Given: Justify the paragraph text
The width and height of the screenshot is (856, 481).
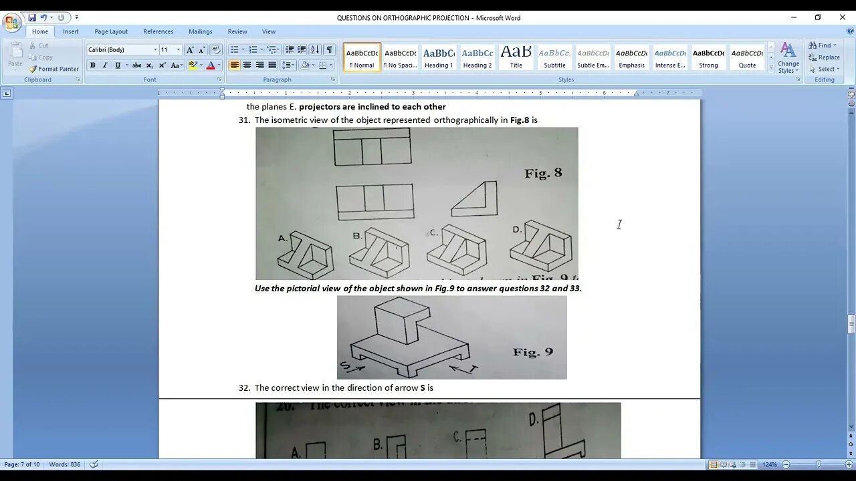Looking at the screenshot, I should point(272,65).
